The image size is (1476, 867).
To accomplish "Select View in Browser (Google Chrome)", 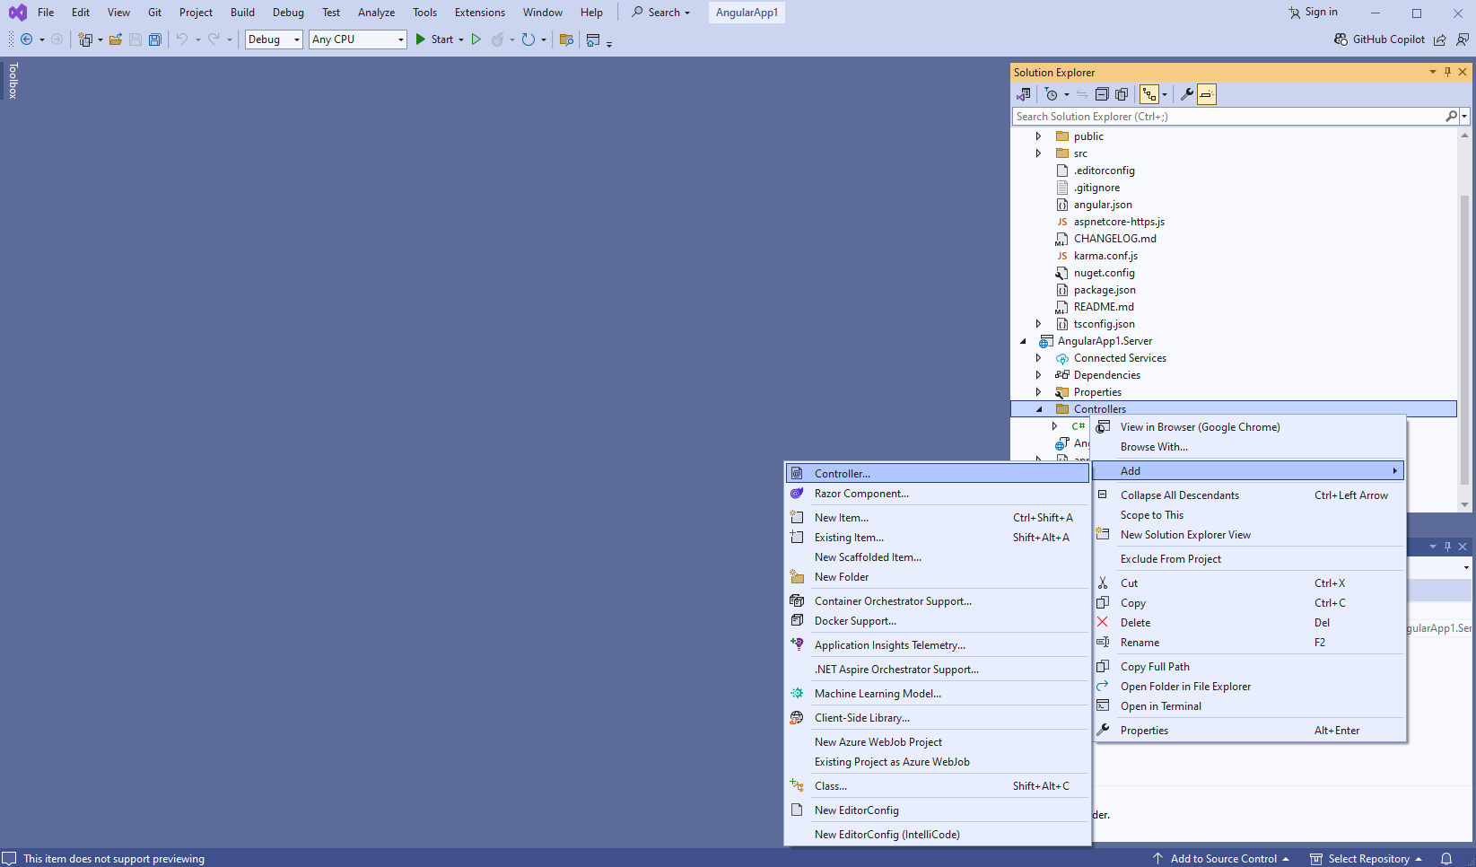I will (1249, 427).
